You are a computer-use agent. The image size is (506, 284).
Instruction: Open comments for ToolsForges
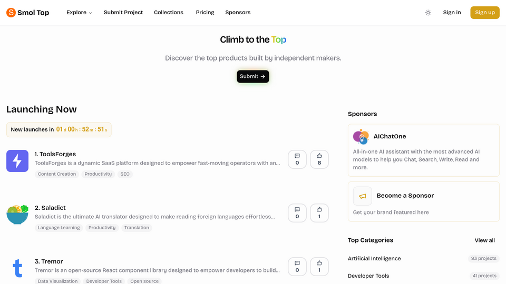[x=297, y=159]
